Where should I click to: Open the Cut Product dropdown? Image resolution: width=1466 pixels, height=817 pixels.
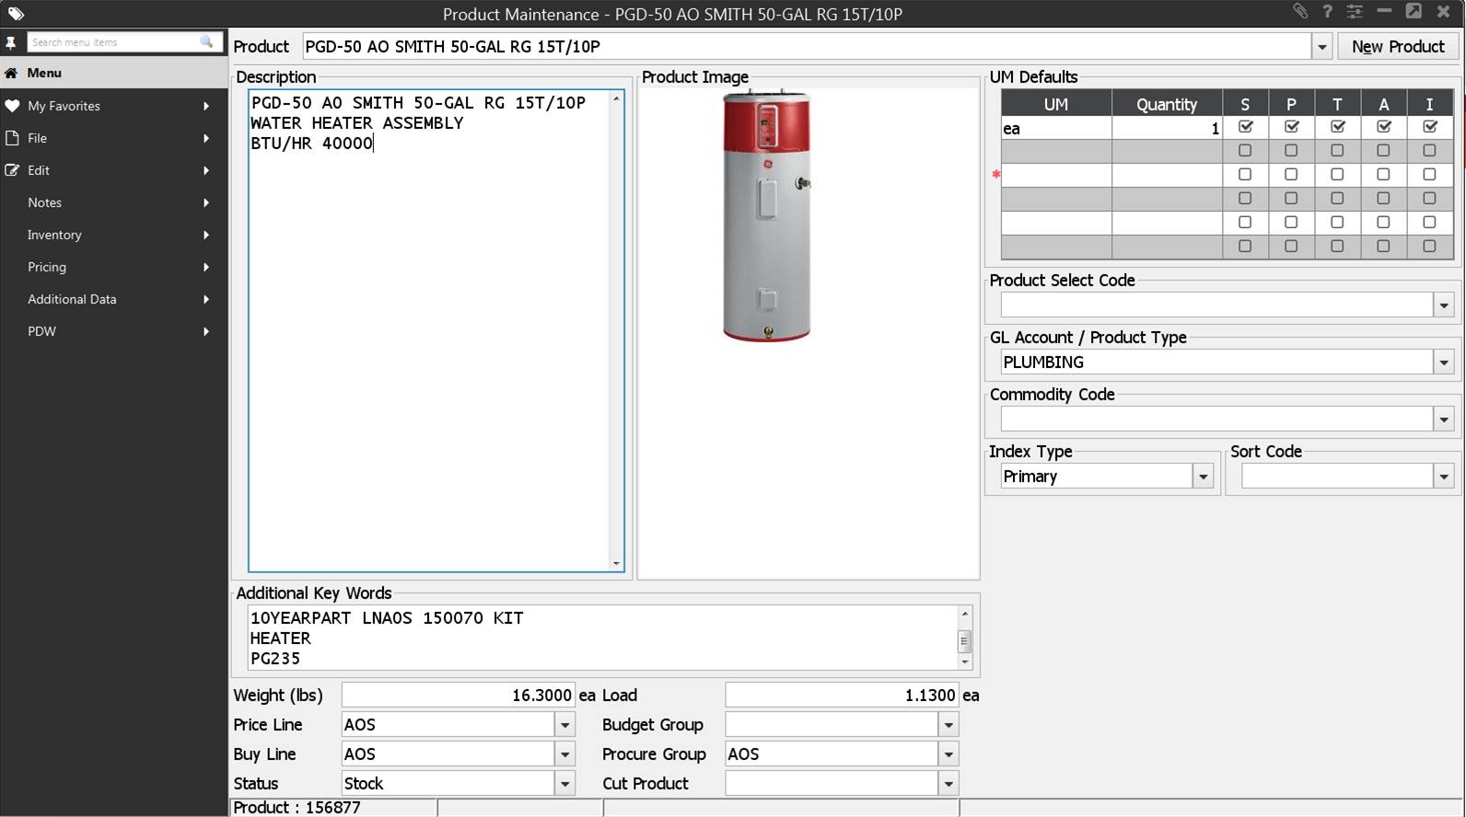pyautogui.click(x=948, y=784)
